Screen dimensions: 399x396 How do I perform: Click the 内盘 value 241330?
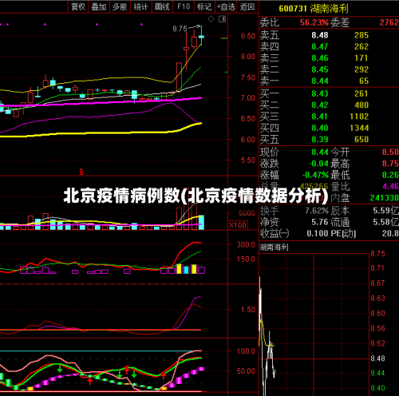pyautogui.click(x=385, y=198)
